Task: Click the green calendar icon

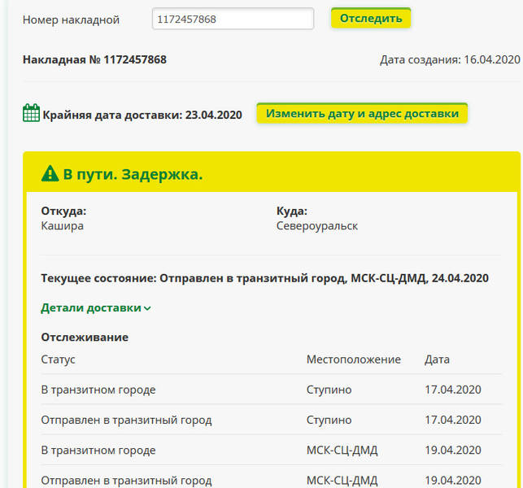Action: pyautogui.click(x=31, y=113)
